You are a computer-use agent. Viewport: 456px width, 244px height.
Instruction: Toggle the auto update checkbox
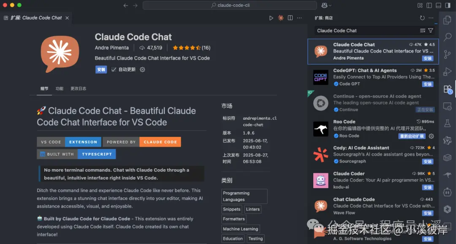coord(114,70)
